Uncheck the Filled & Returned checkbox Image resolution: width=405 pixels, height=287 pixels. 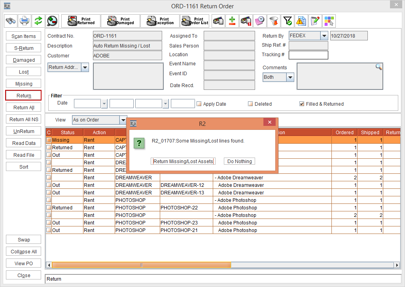click(302, 104)
